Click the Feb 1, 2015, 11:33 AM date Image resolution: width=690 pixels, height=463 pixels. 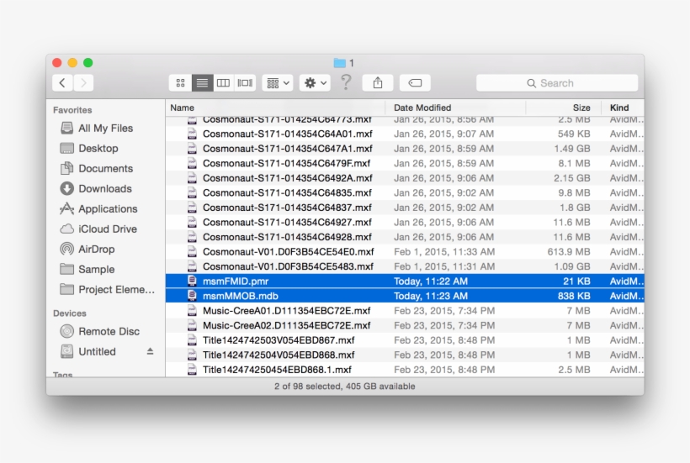(444, 252)
